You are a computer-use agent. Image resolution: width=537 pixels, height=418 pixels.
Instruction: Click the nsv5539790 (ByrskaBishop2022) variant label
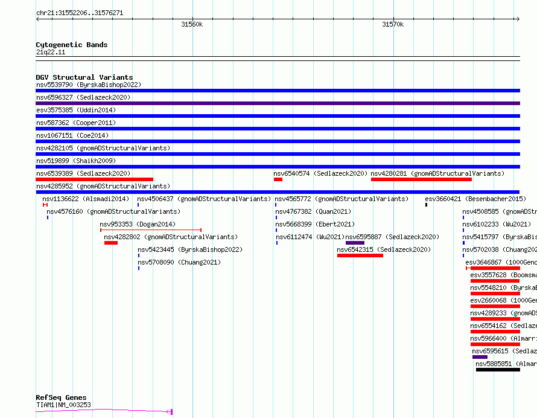coord(89,85)
